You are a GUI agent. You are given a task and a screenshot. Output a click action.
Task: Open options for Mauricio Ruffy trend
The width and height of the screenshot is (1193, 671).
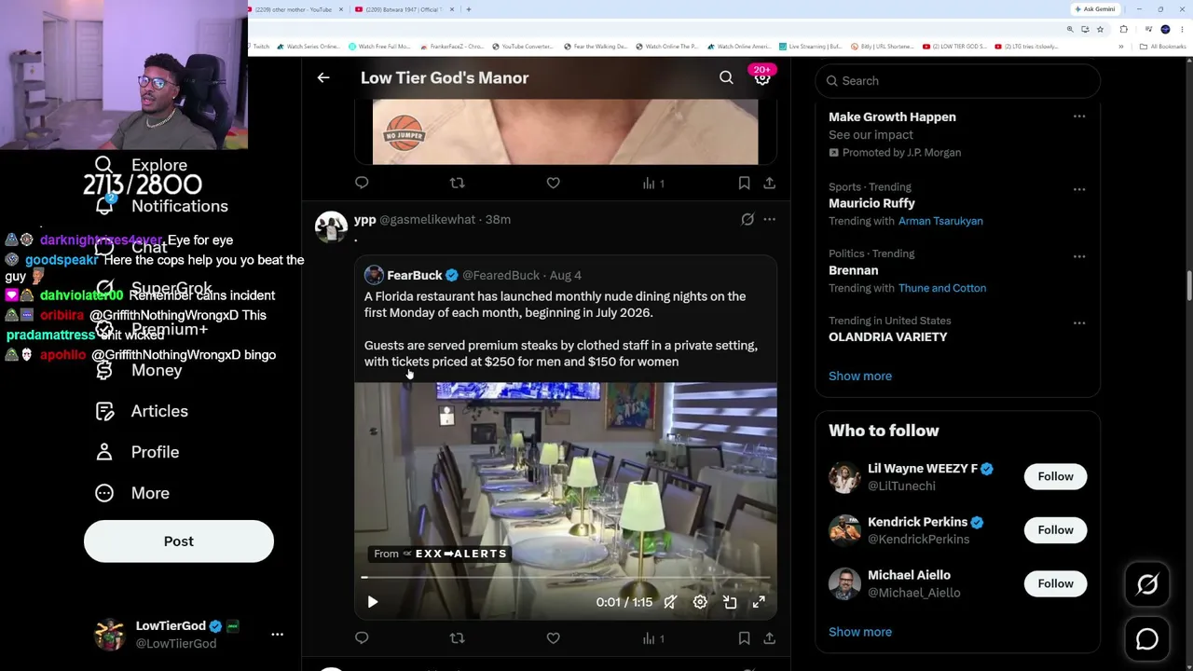1078,189
